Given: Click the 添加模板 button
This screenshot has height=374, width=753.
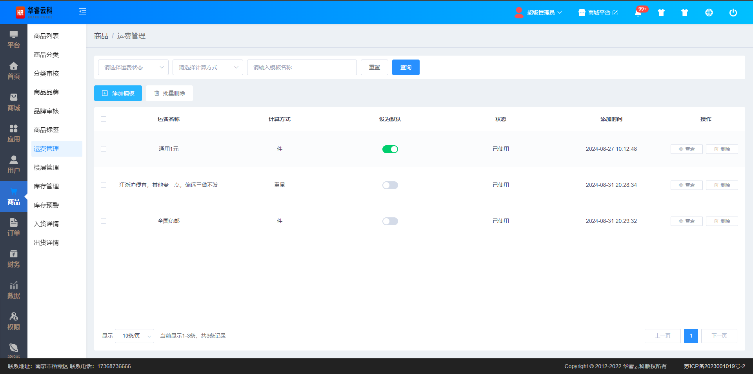Looking at the screenshot, I should pos(118,93).
